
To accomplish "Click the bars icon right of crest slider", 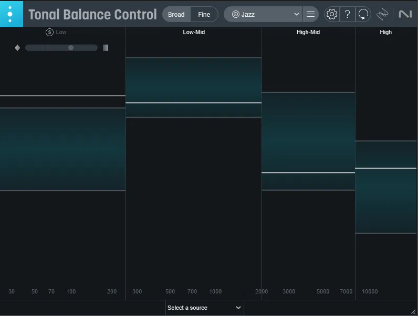I will coord(106,48).
